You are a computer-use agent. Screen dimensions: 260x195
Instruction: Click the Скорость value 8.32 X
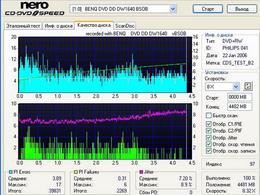click(249, 191)
